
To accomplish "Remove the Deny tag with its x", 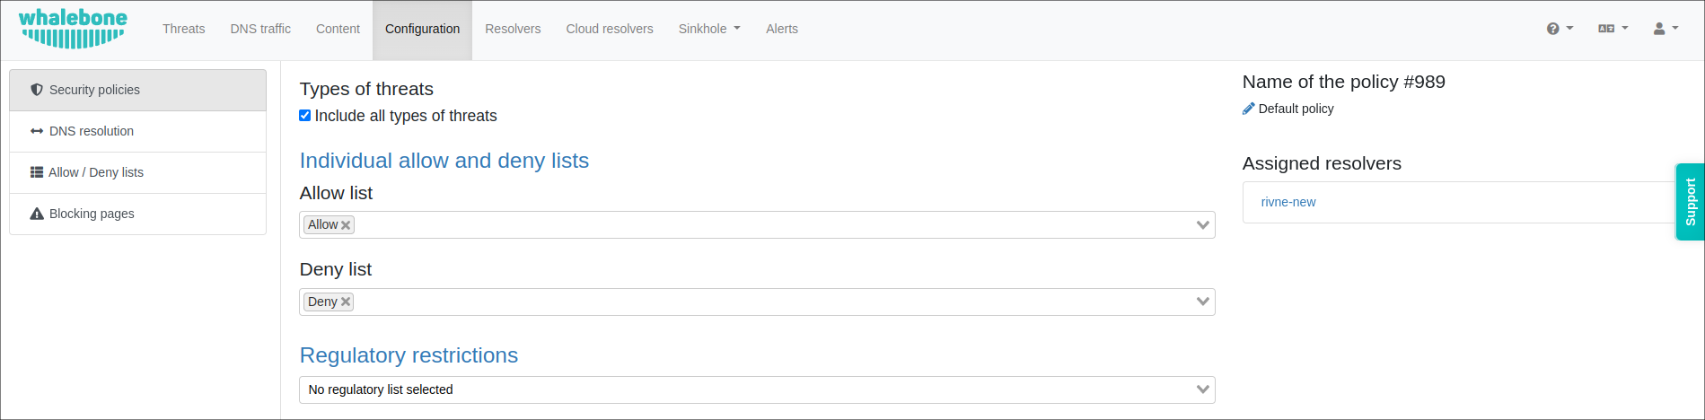I will pyautogui.click(x=346, y=302).
